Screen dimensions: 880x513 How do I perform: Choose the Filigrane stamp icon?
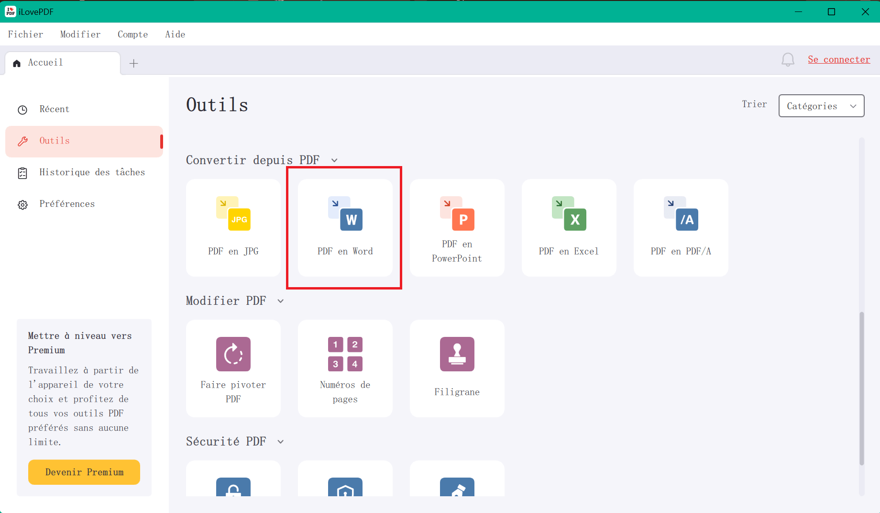(x=457, y=354)
